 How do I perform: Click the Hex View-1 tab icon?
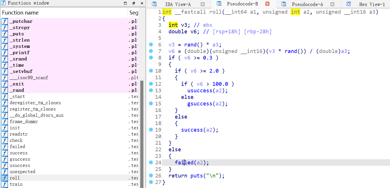coord(348,4)
